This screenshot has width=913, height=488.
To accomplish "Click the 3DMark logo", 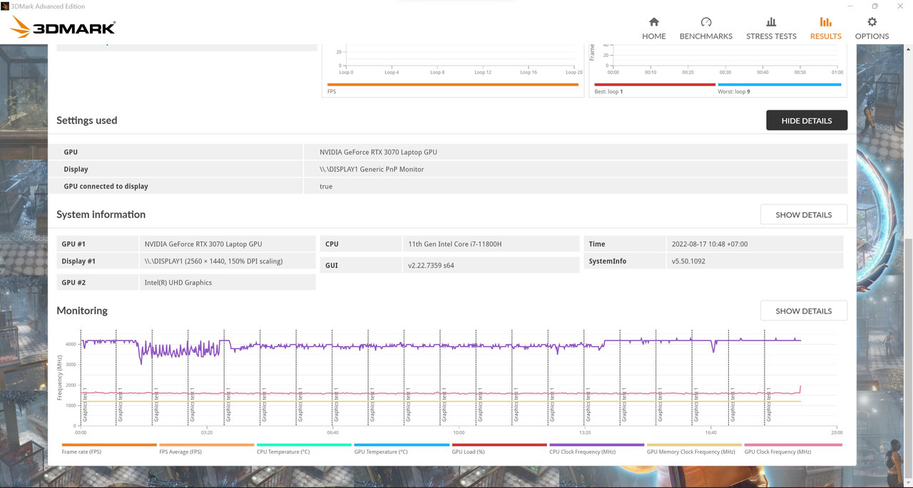I will (63, 27).
